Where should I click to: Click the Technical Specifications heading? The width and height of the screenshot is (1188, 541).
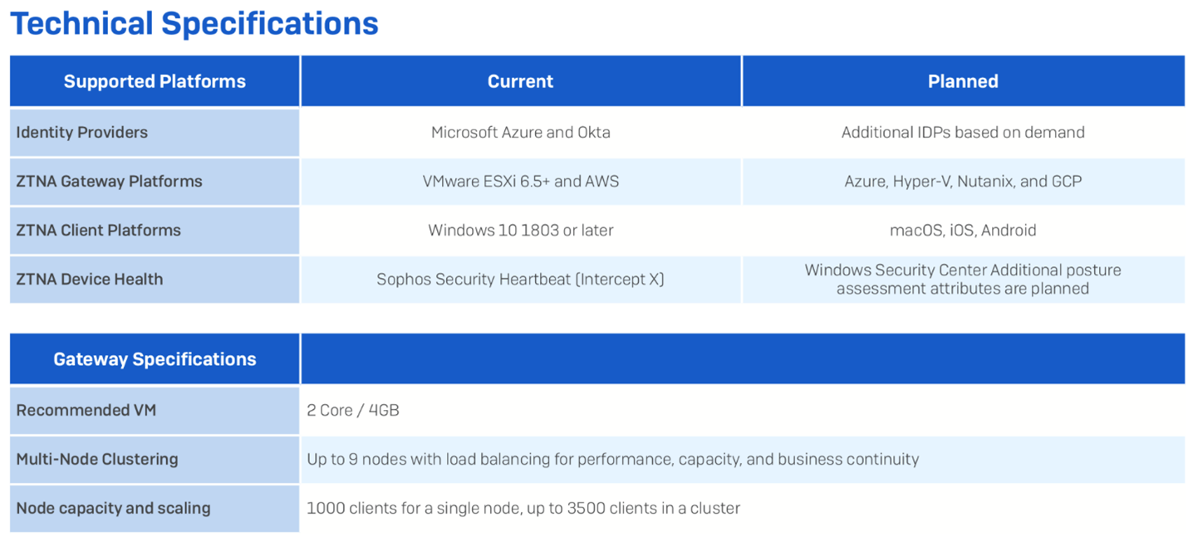(x=194, y=23)
